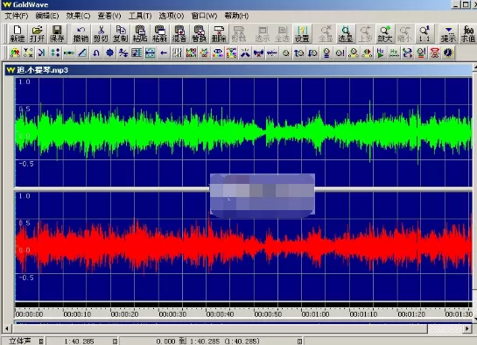Select all audio with 全选
Screen dimensions: 477x345
(283, 34)
